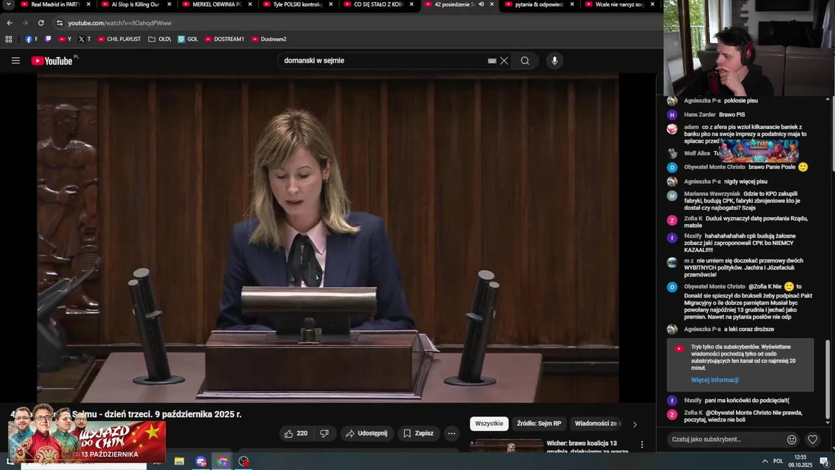Open the browser apps grid shortcut

tap(9, 39)
